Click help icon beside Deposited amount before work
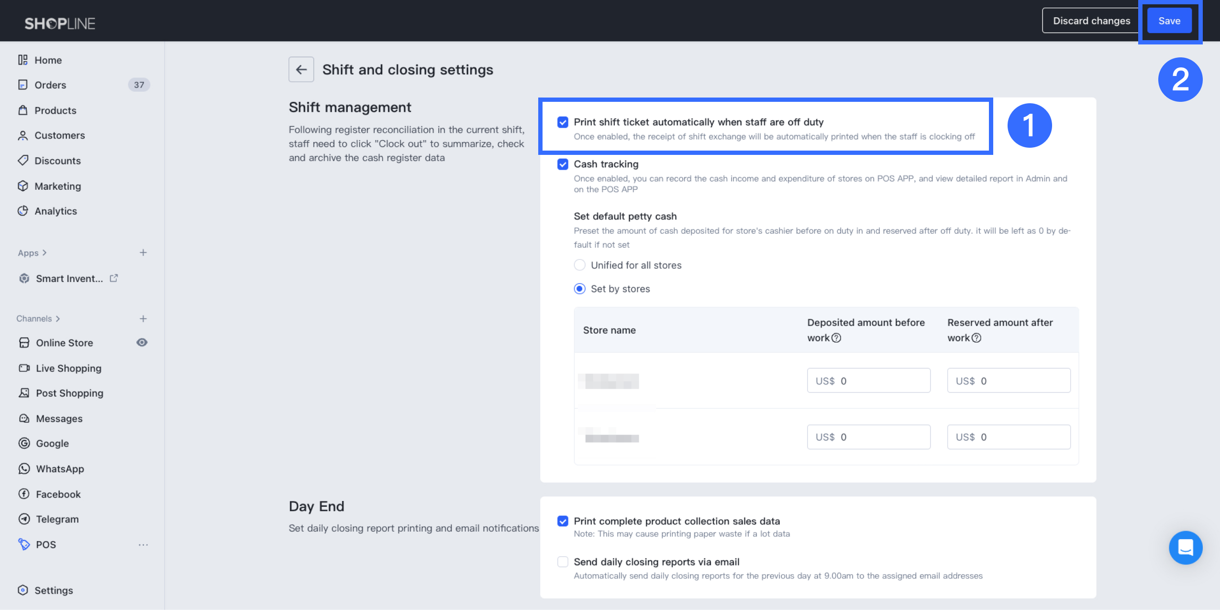This screenshot has width=1220, height=610. 836,338
